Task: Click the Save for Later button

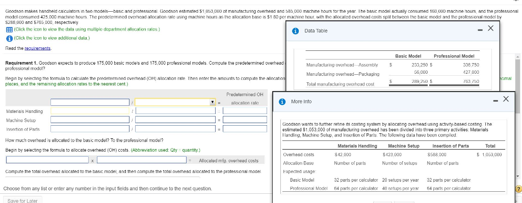Action: pyautogui.click(x=22, y=200)
